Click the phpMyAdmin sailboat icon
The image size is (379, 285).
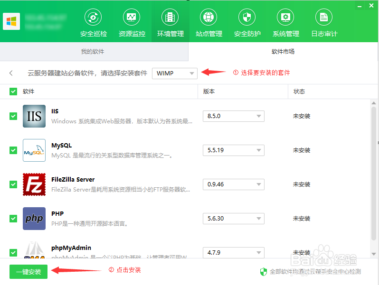point(34,250)
